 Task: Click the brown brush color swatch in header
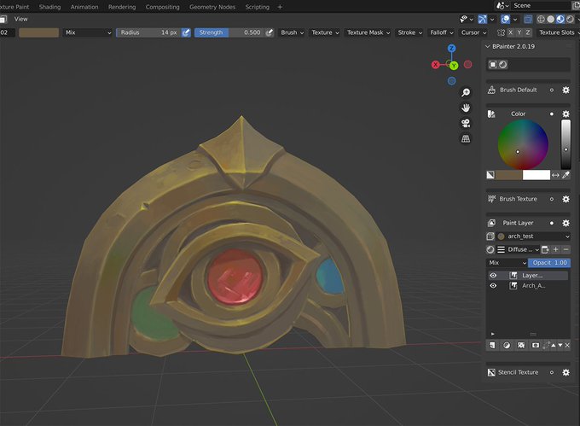[39, 32]
